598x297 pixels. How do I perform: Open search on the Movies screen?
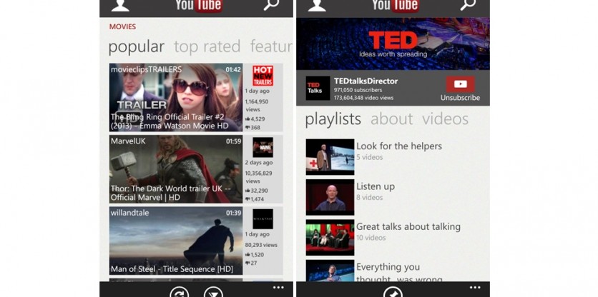[271, 6]
